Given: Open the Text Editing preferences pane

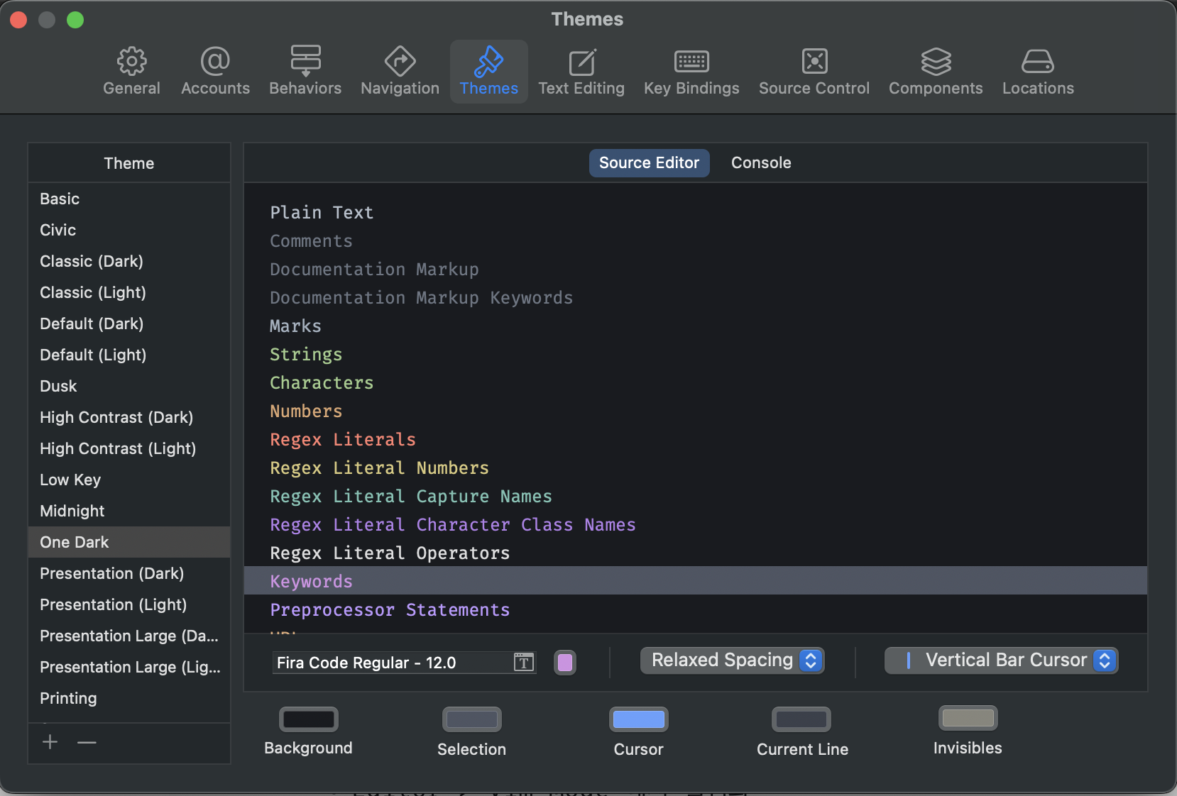Looking at the screenshot, I should click(581, 71).
